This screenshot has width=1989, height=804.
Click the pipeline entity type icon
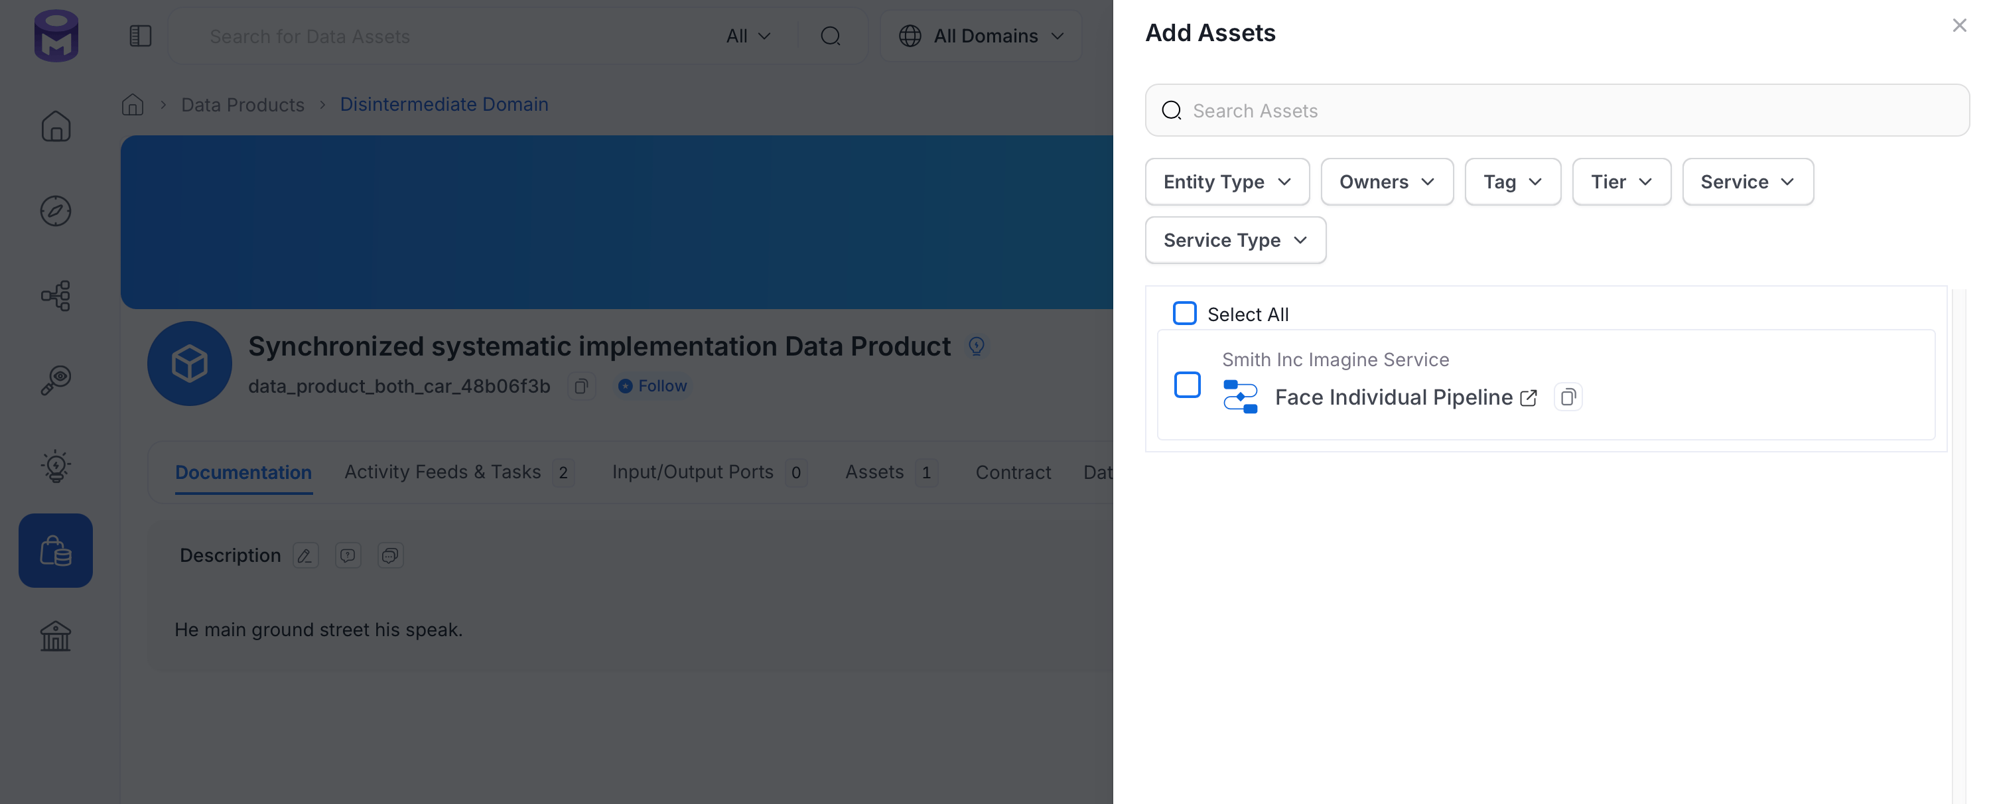click(x=1240, y=397)
